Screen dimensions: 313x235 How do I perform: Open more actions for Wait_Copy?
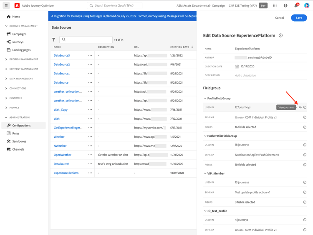pos(90,110)
